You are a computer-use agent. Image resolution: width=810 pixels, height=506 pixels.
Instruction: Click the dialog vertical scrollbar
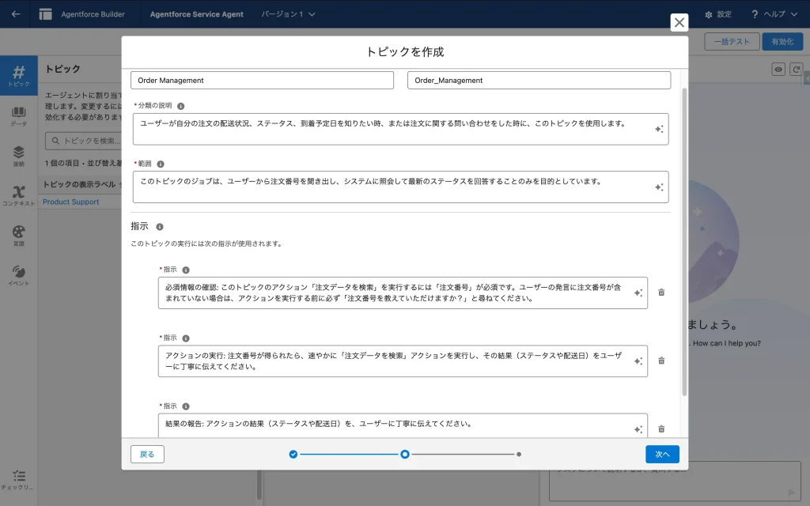684,237
